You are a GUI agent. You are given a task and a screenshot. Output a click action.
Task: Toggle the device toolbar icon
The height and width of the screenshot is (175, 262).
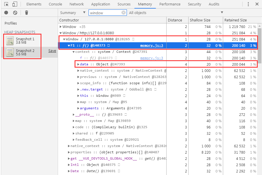point(15,4)
